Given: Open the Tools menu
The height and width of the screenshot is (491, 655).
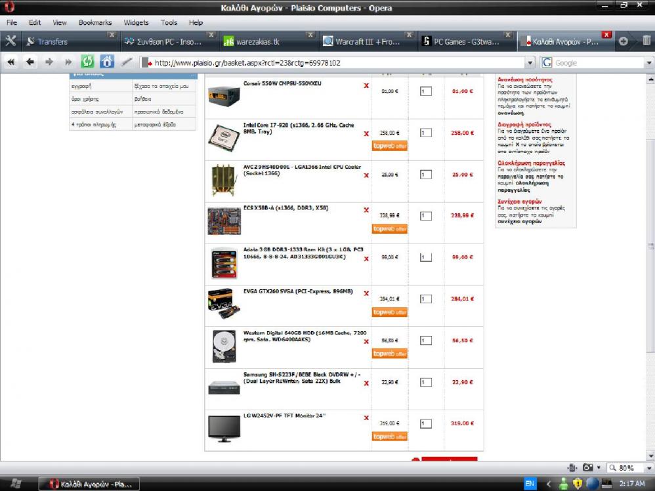Looking at the screenshot, I should pos(169,22).
